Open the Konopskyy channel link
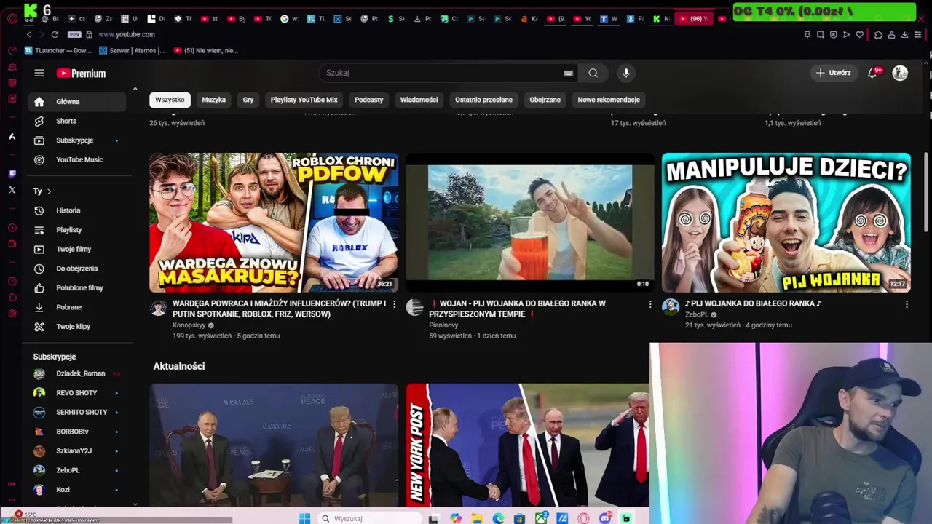Screen dimensions: 932x524 coord(189,325)
